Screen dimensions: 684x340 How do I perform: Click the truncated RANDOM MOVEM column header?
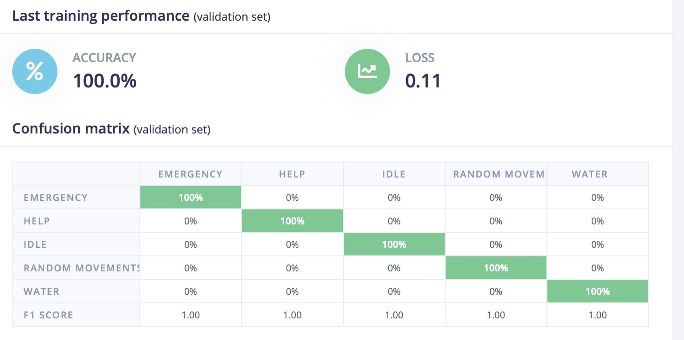coord(496,174)
